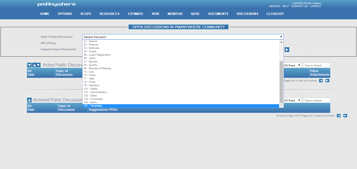
Task: Open the ESTIMATE menu
Action: 135,14
